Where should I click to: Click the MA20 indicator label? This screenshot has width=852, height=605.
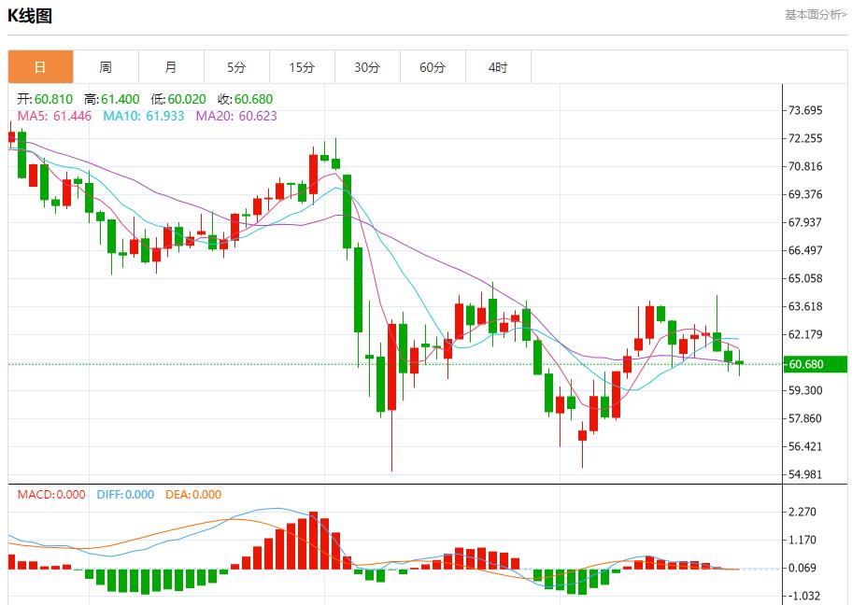(x=235, y=116)
